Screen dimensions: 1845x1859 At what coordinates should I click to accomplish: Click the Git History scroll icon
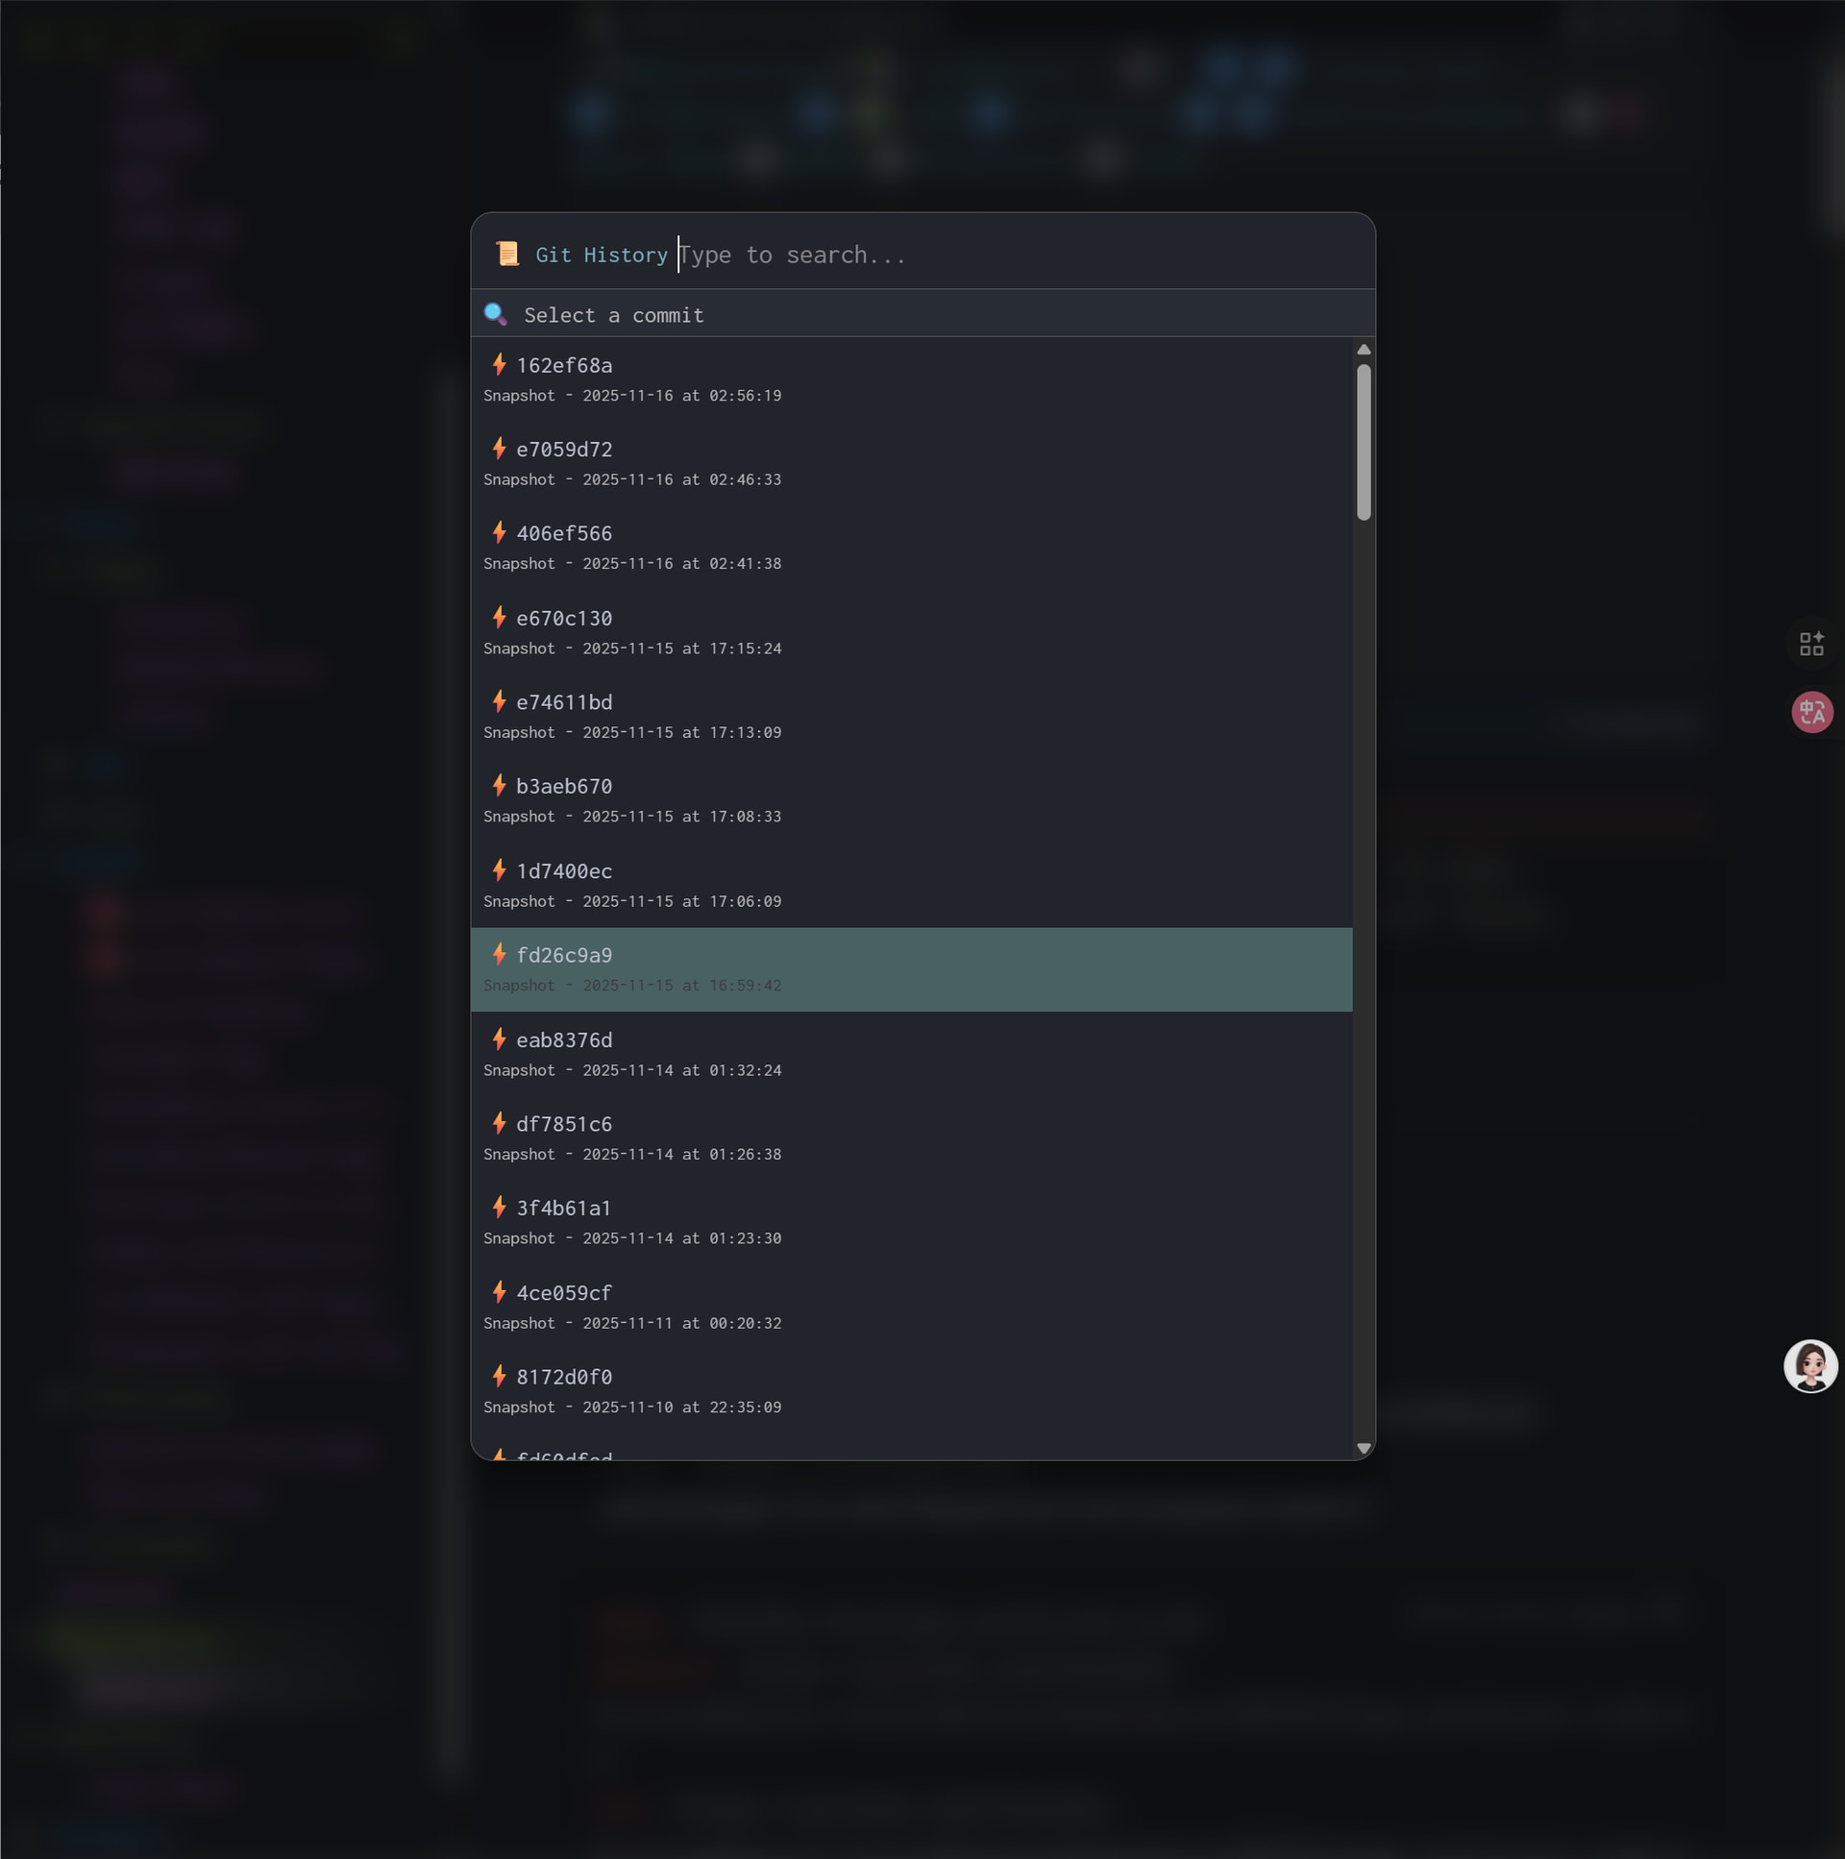pos(507,254)
